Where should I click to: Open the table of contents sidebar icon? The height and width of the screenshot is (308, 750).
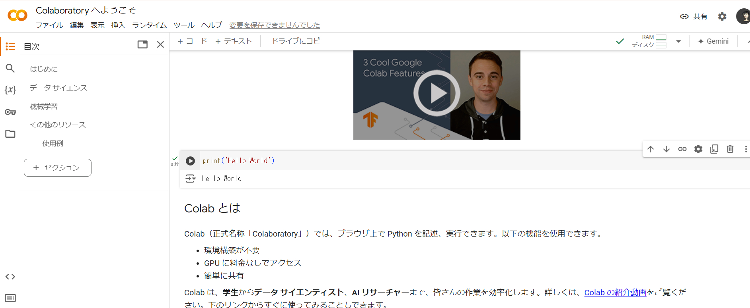10,46
